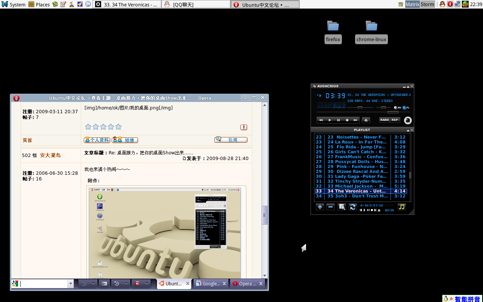Image resolution: width=483 pixels, height=302 pixels.
Task: Switch to the Matrix workspace
Action: click(412, 5)
